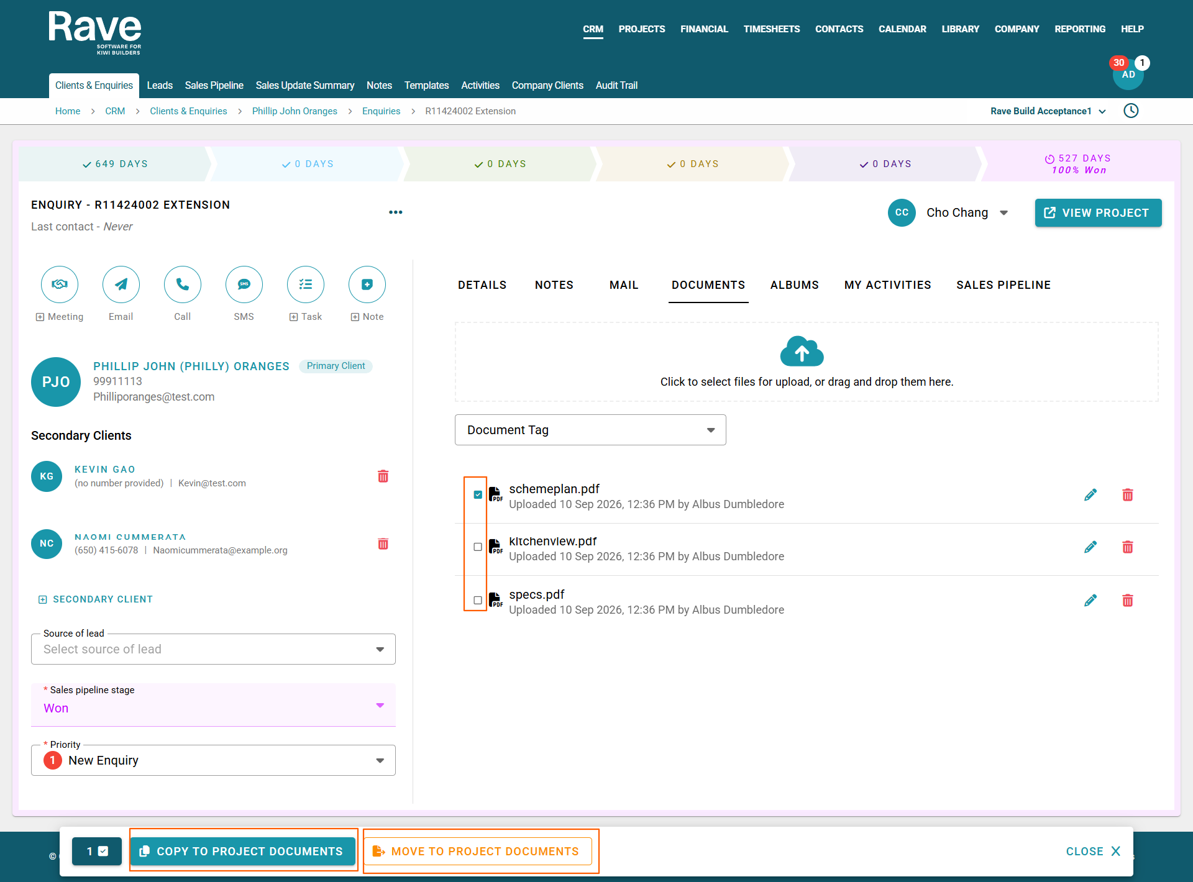The image size is (1193, 882).
Task: Click the View Project button
Action: pos(1098,213)
